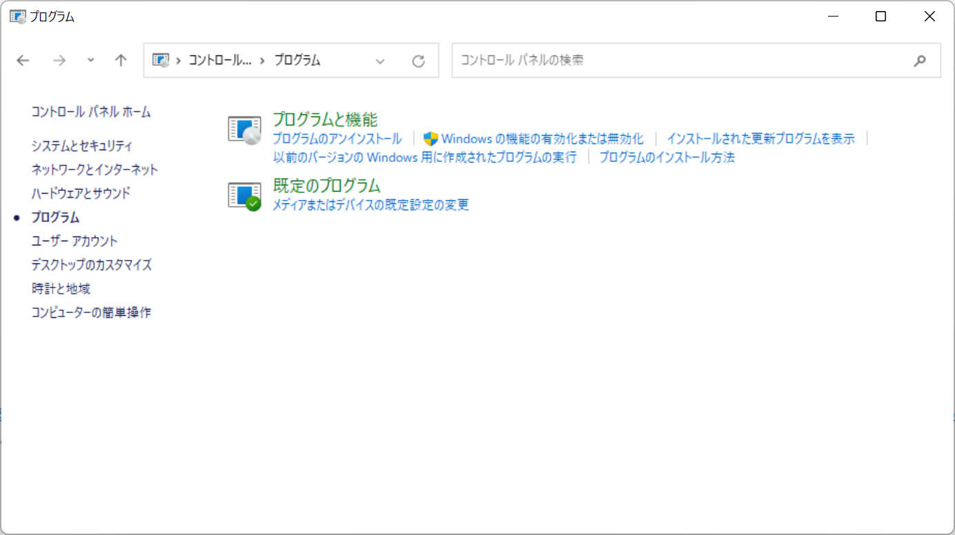Image resolution: width=955 pixels, height=535 pixels.
Task: Open the recent locations dropdown arrow
Action: [90, 61]
